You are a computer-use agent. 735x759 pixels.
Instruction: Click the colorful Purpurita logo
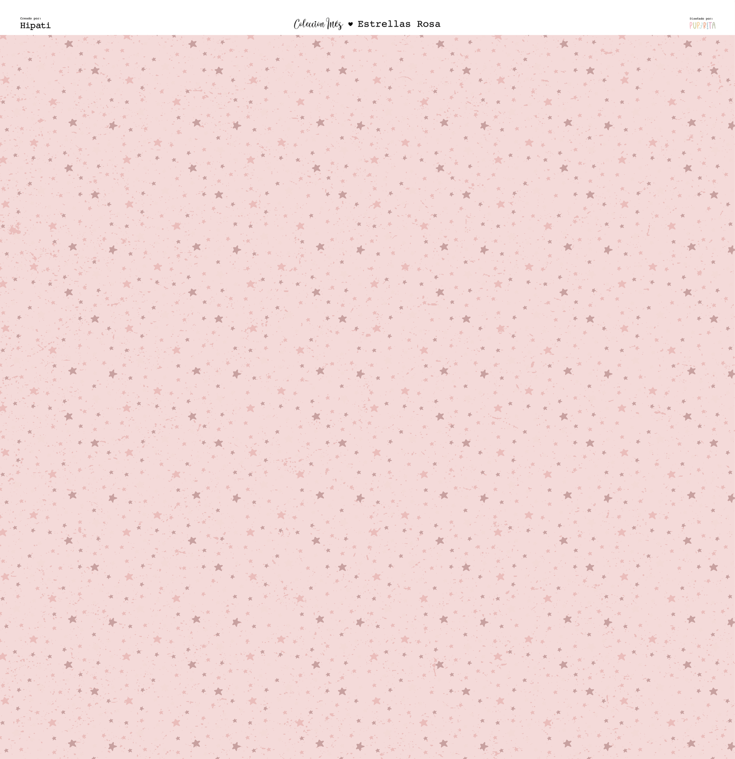pyautogui.click(x=702, y=25)
